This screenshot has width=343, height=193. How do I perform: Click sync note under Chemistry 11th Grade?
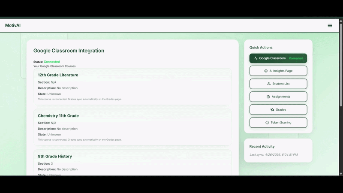tap(80, 140)
